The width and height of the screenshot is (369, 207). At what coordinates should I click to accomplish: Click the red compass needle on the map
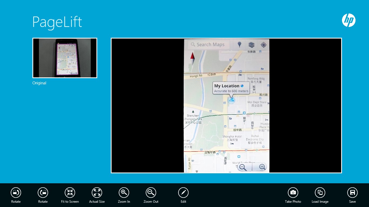tap(192, 56)
